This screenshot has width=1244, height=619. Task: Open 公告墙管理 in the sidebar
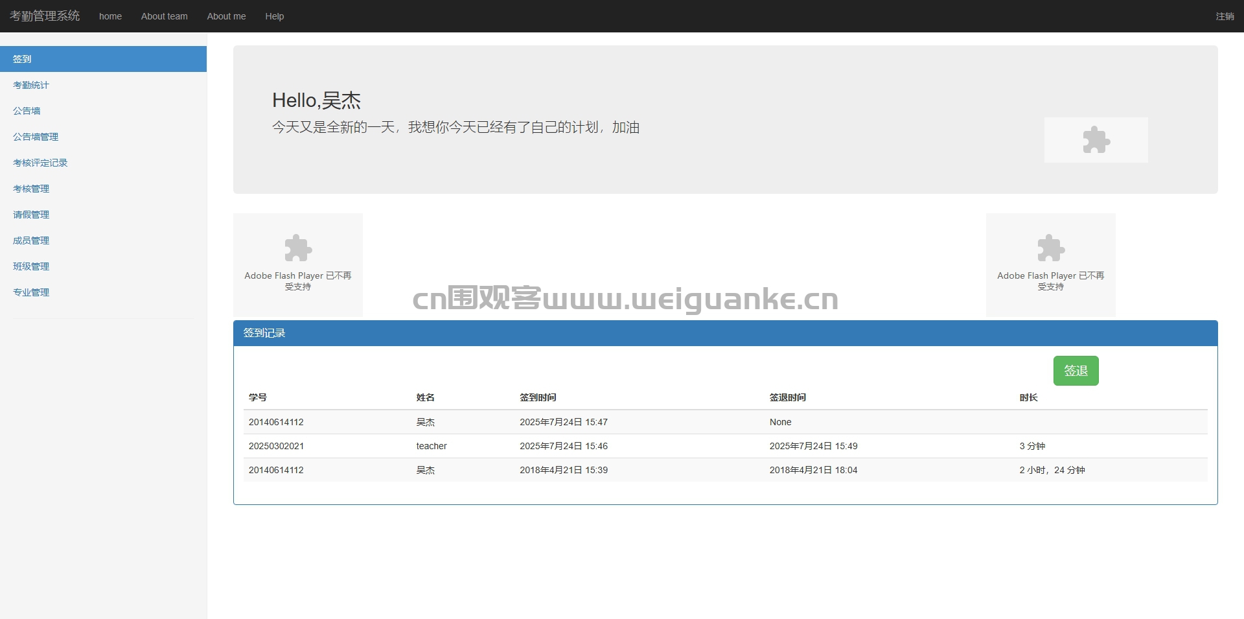[x=103, y=137]
